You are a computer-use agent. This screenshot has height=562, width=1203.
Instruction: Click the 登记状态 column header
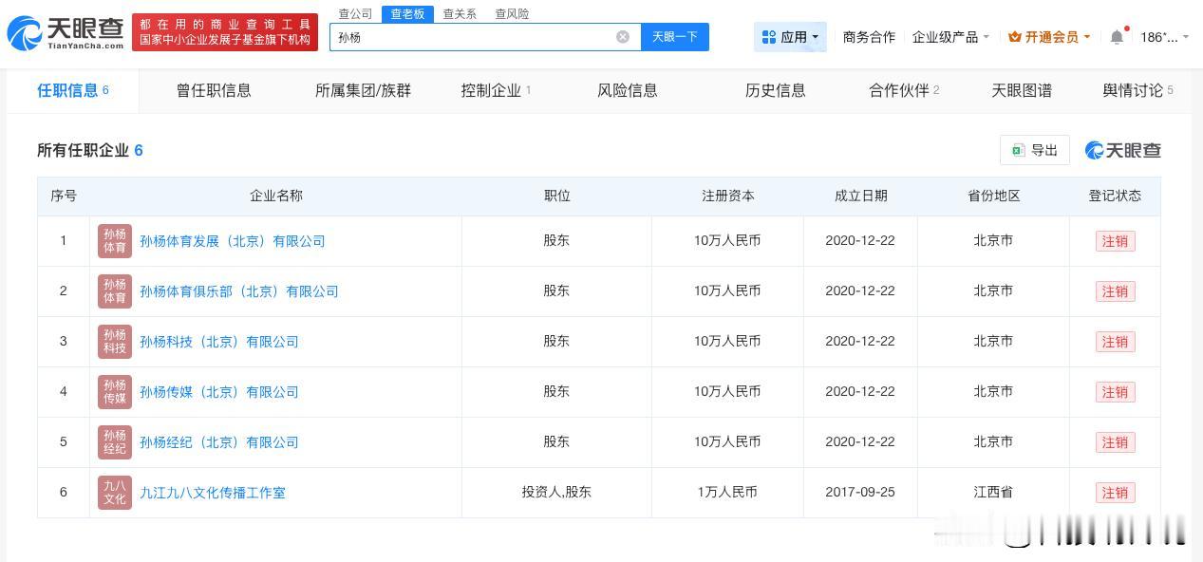click(x=1115, y=196)
